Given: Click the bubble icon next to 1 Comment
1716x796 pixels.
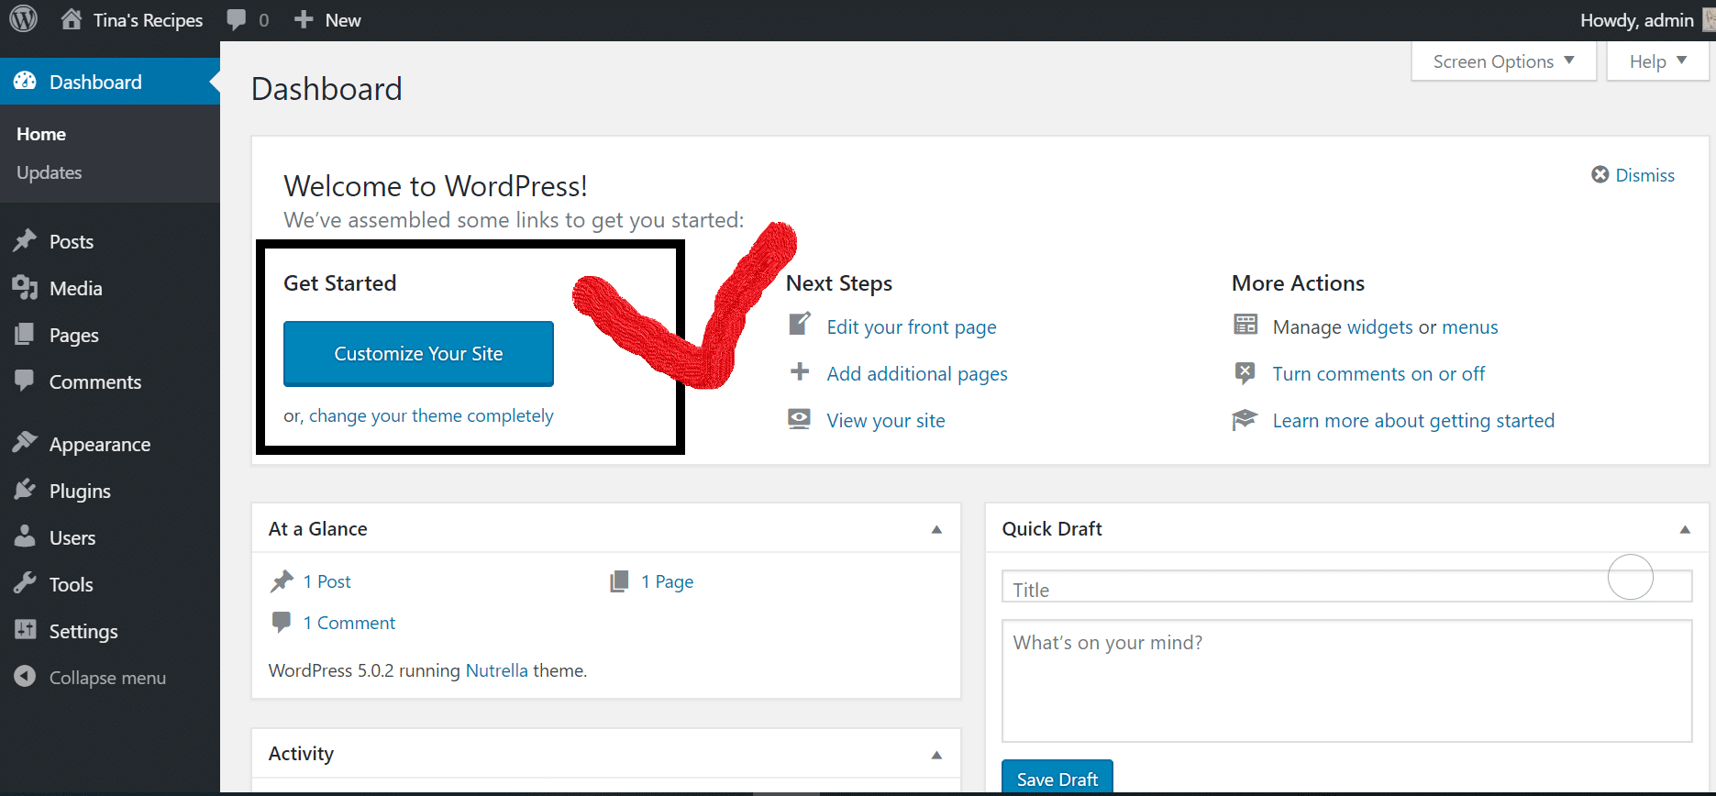Looking at the screenshot, I should pyautogui.click(x=282, y=623).
